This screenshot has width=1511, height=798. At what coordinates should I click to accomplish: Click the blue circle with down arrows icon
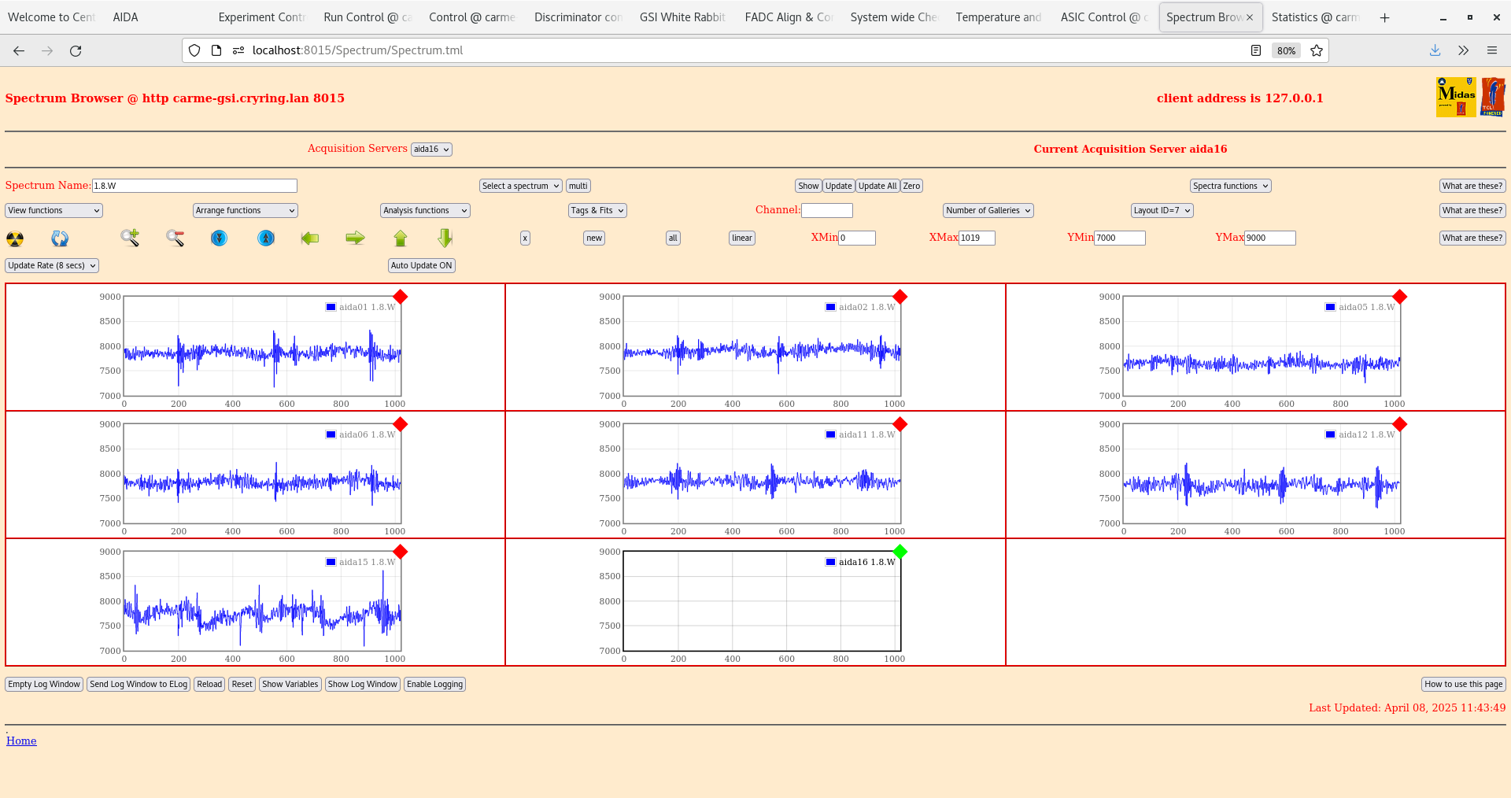(x=220, y=238)
